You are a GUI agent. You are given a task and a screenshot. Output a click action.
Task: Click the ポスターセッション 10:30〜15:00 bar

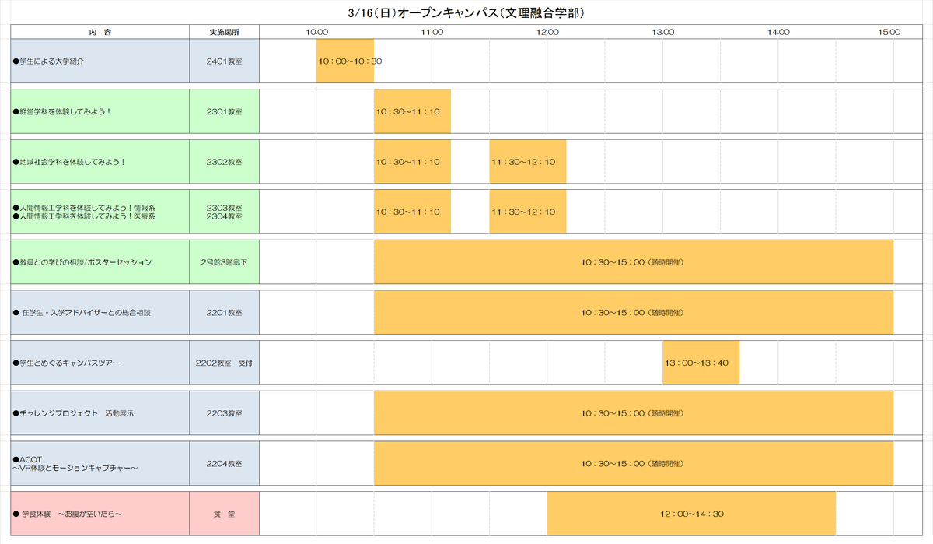pyautogui.click(x=633, y=262)
